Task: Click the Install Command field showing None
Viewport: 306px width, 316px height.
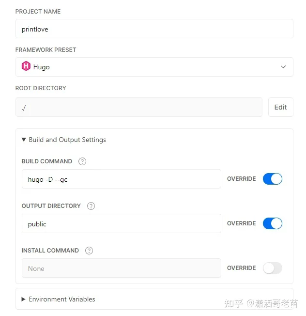Action: (x=122, y=268)
